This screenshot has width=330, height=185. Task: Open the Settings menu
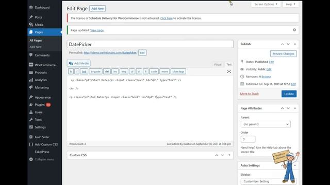pyautogui.click(x=40, y=127)
